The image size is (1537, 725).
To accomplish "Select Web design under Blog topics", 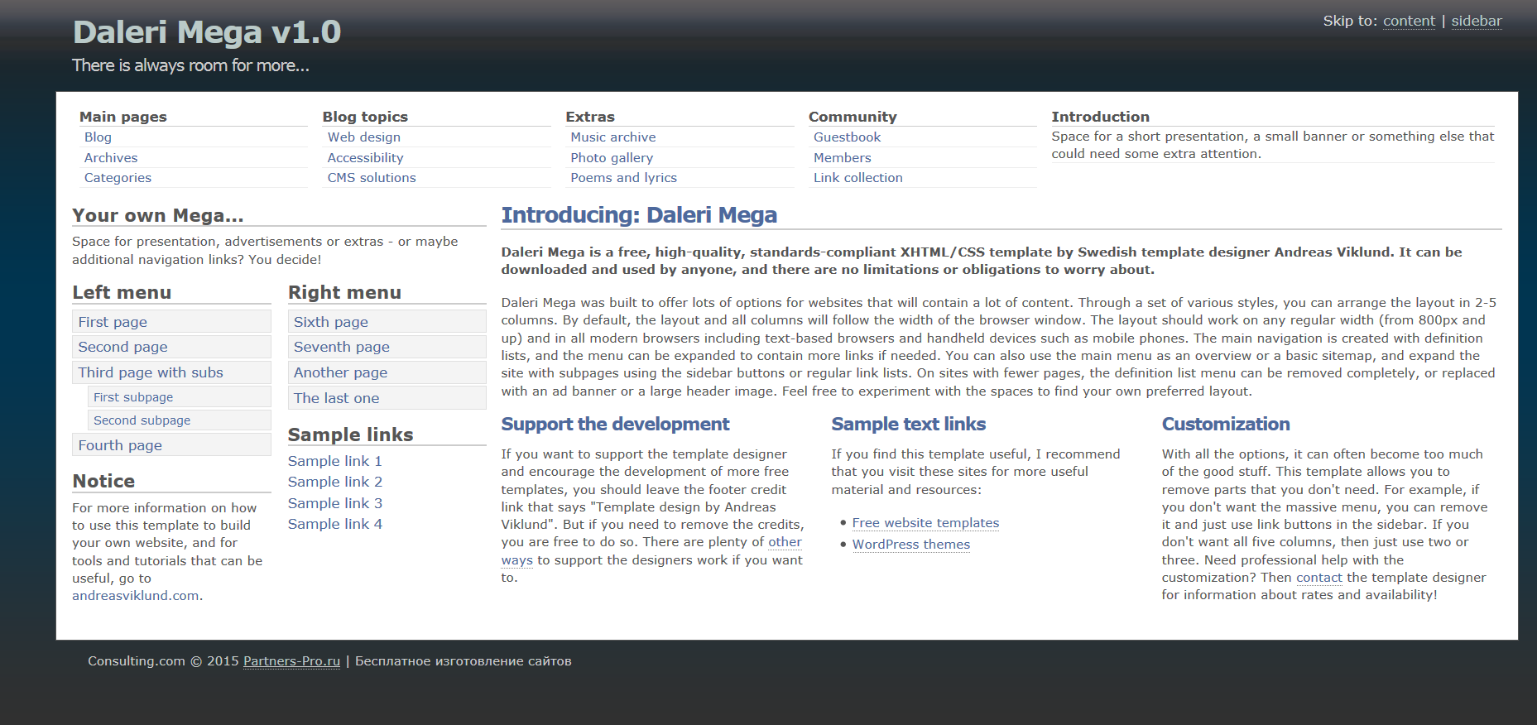I will coord(363,137).
